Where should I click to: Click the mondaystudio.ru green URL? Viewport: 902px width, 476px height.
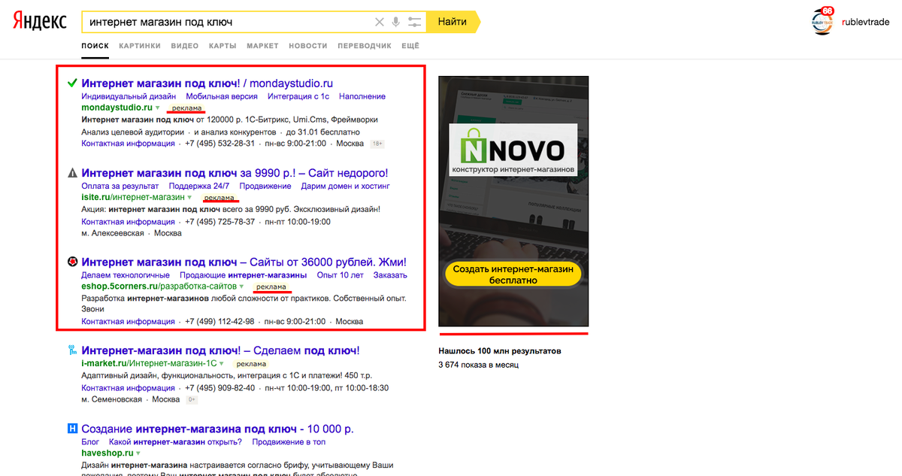(117, 108)
